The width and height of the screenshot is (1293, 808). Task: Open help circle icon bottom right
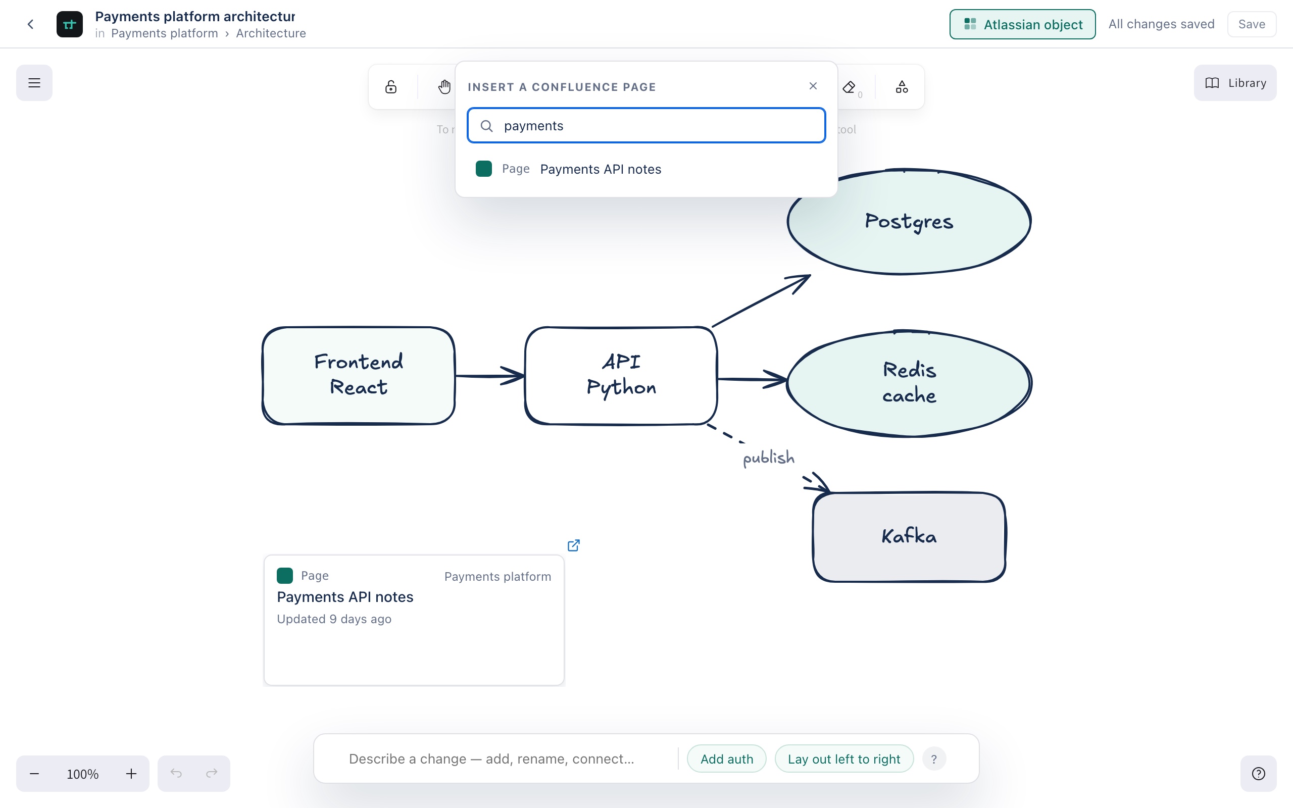point(1258,773)
